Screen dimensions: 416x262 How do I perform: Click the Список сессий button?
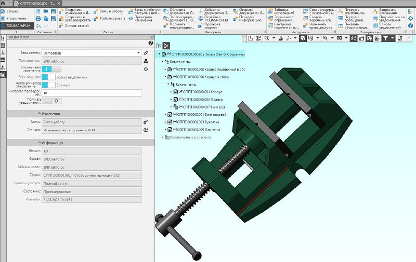74,25
